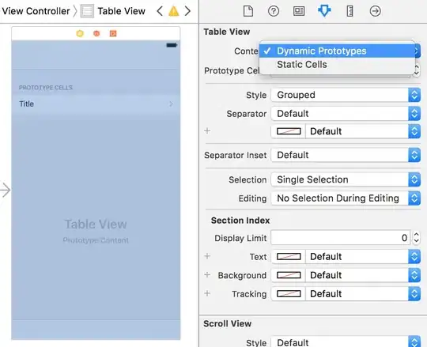
Task: Go to previous issue with left chevron
Action: (160, 11)
